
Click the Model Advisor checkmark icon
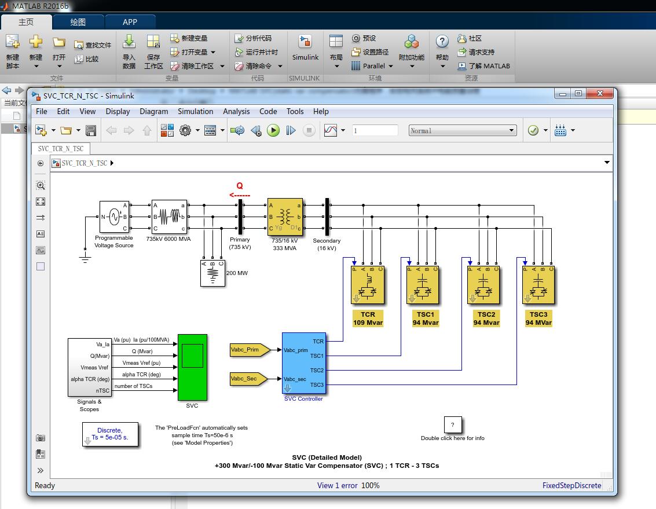point(533,131)
